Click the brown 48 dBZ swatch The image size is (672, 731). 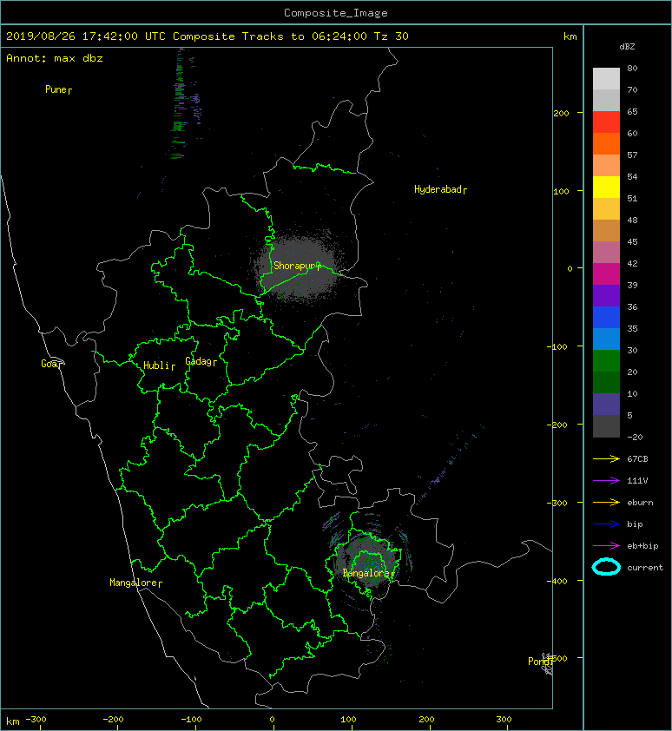[606, 230]
